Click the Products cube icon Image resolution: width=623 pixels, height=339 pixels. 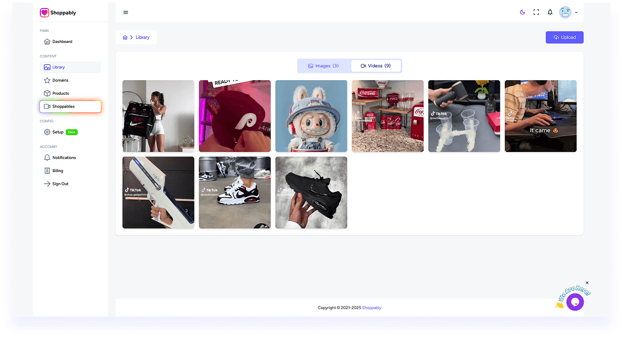(x=46, y=93)
